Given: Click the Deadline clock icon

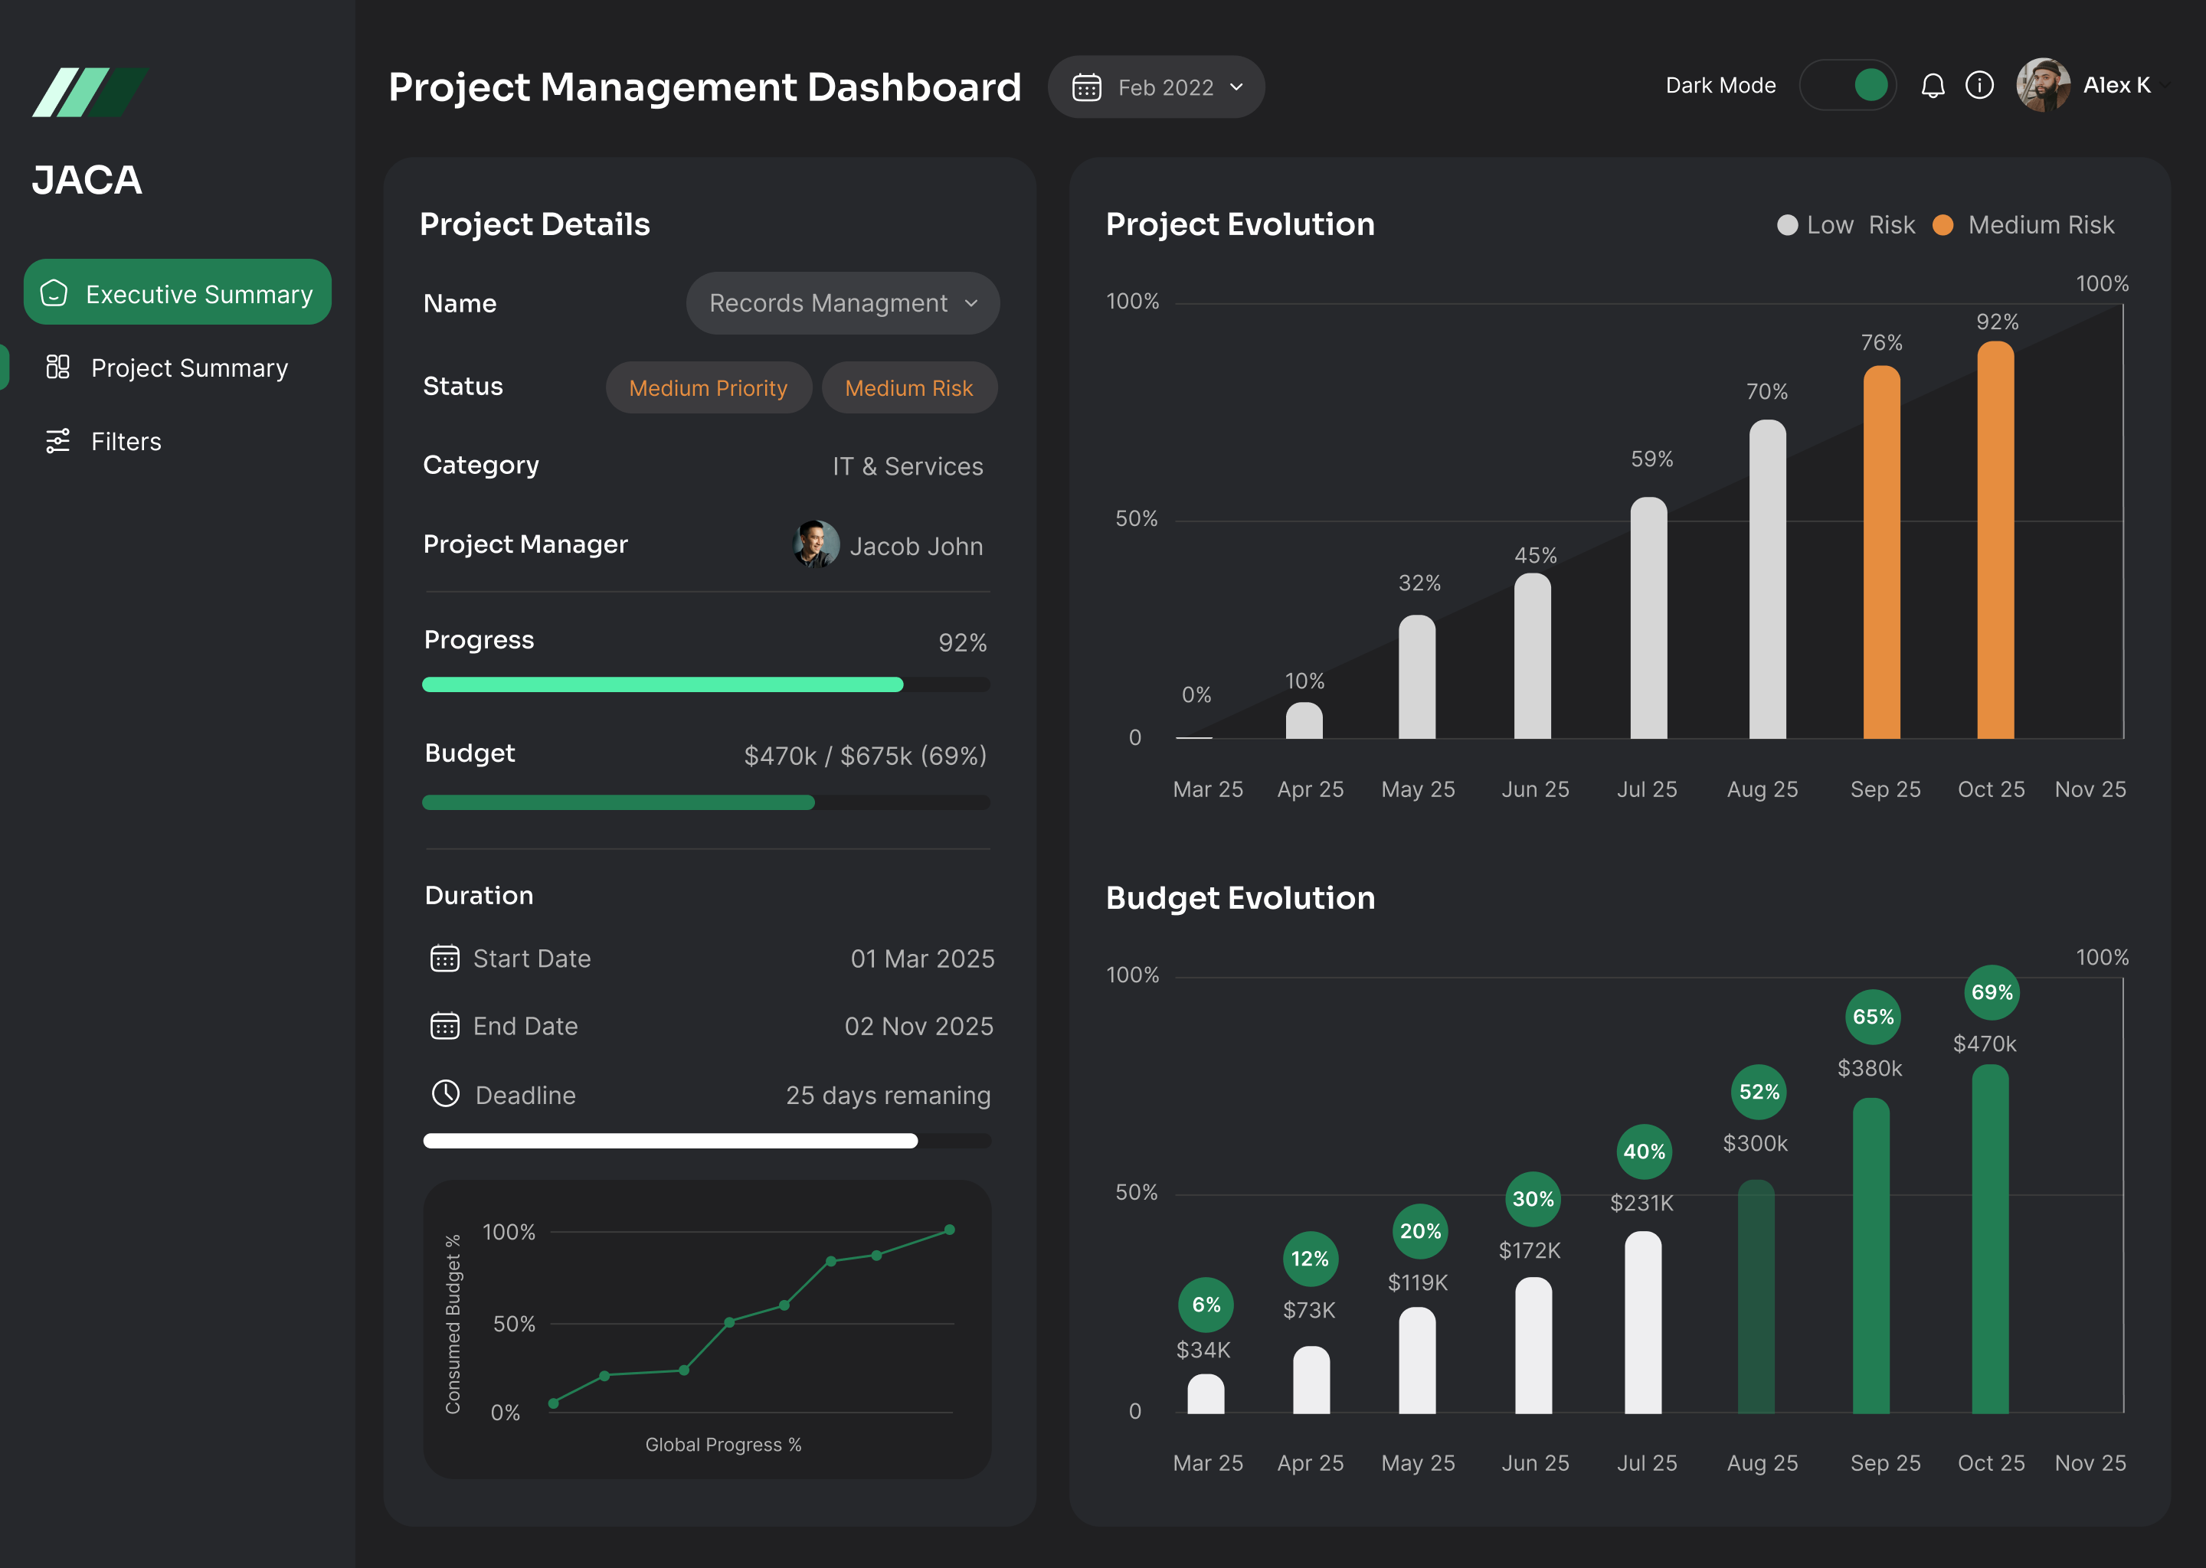Looking at the screenshot, I should click(x=445, y=1094).
